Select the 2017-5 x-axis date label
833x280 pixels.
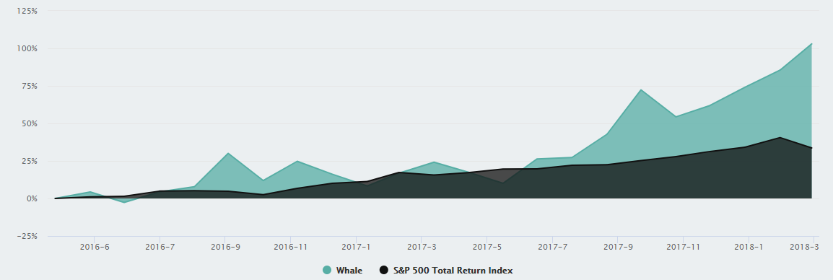click(x=487, y=247)
